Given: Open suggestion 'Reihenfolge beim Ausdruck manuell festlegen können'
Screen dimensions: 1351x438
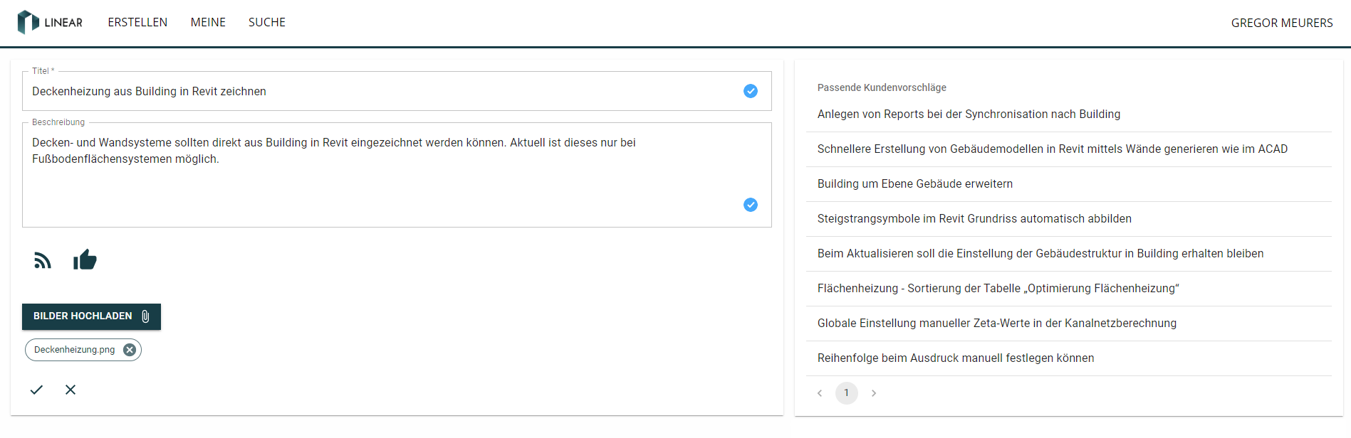Looking at the screenshot, I should click(x=956, y=358).
